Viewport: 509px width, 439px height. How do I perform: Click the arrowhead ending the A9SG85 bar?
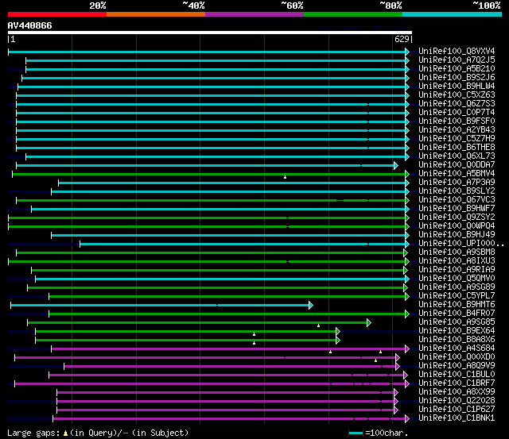tap(369, 322)
